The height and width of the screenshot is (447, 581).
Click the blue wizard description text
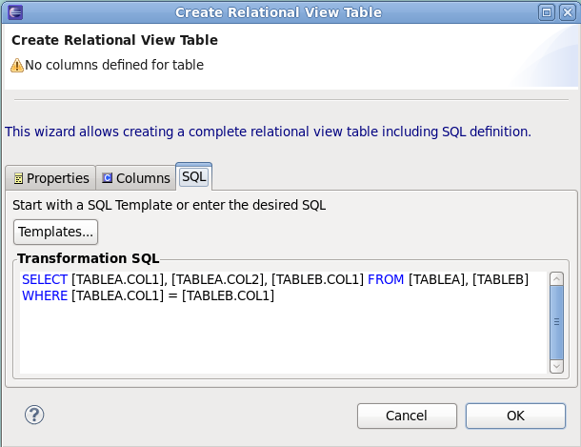268,132
